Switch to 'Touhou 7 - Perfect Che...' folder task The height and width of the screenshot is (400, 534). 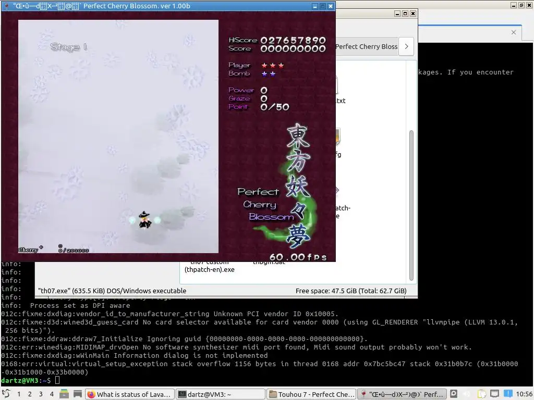311,394
